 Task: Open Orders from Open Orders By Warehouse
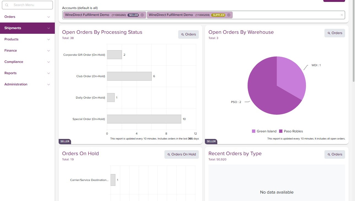click(335, 33)
